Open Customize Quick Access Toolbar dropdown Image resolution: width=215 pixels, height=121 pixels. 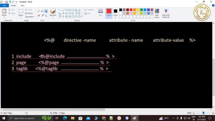(x=16, y=2)
